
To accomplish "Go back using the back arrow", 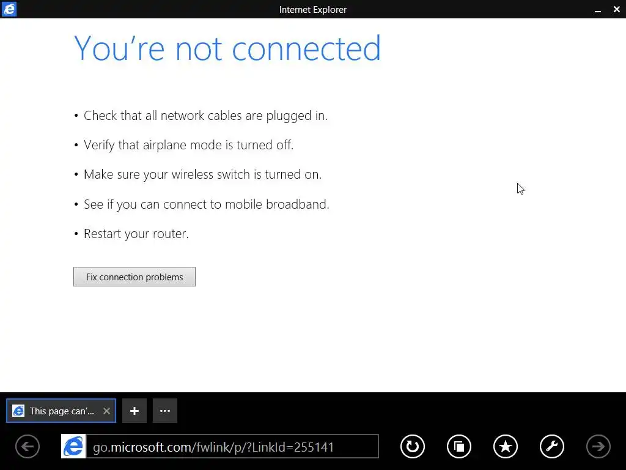I will pos(28,446).
